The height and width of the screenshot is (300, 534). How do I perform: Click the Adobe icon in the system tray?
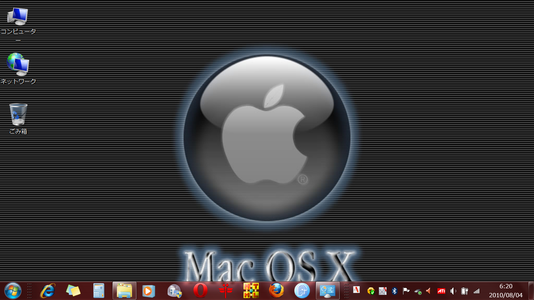coord(357,290)
